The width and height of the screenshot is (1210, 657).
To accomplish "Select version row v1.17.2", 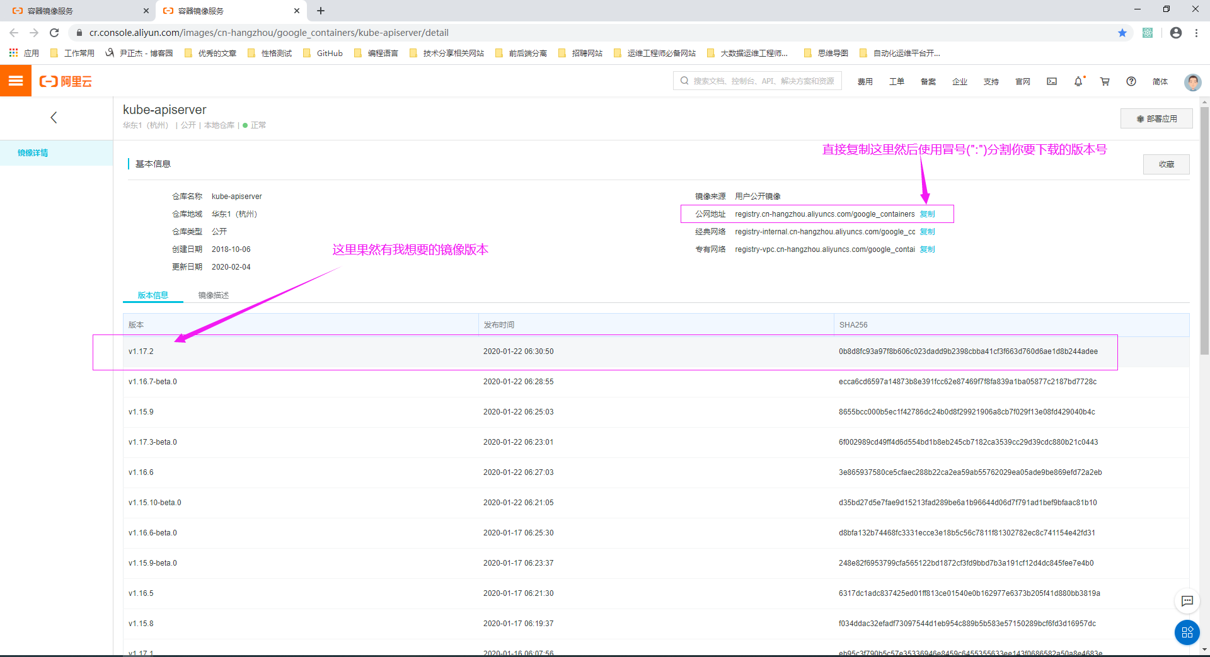I will [656, 351].
